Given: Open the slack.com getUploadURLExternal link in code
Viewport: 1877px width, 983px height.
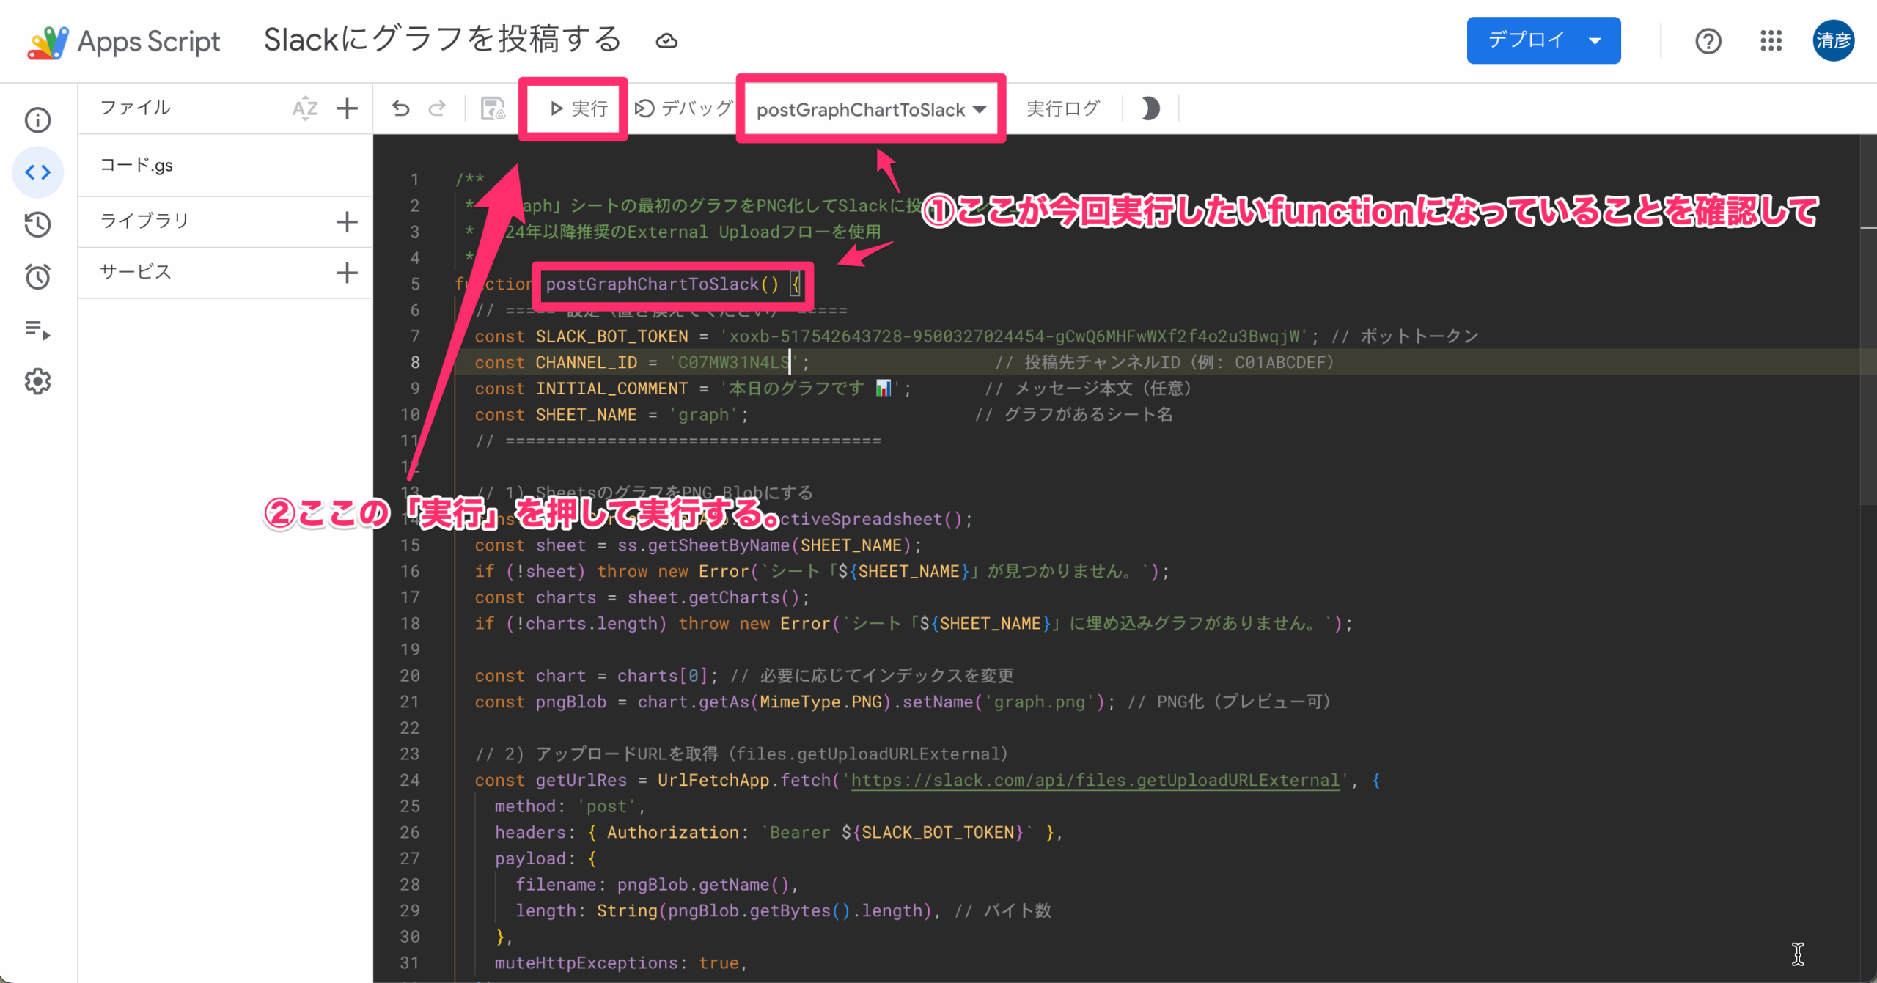Looking at the screenshot, I should (1095, 780).
